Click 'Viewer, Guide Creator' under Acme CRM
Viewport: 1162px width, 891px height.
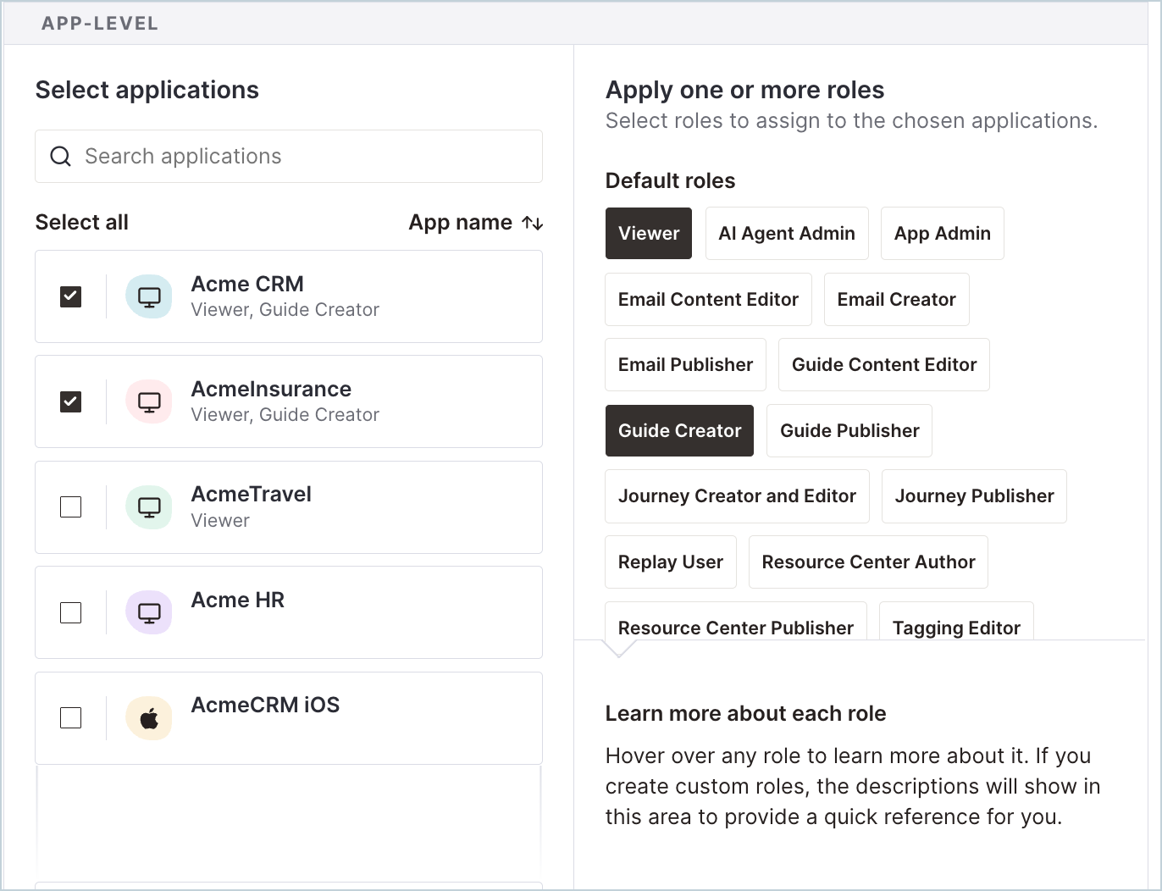(x=285, y=310)
